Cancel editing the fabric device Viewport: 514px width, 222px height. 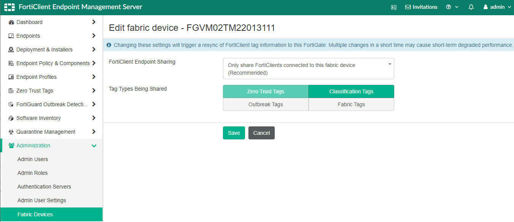click(261, 133)
